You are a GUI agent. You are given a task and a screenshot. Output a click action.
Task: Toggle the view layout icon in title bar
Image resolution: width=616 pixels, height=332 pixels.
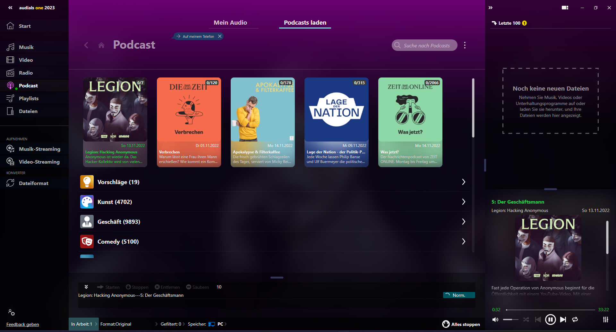[x=565, y=8]
